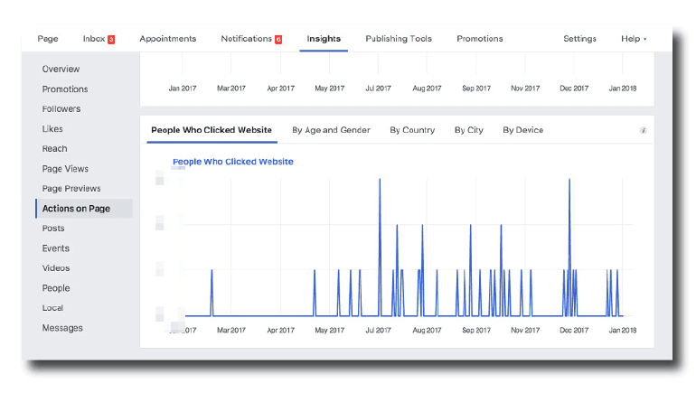Image resolution: width=696 pixels, height=393 pixels.
Task: Click the blue People Who Clicked Website legend
Action: tap(233, 162)
